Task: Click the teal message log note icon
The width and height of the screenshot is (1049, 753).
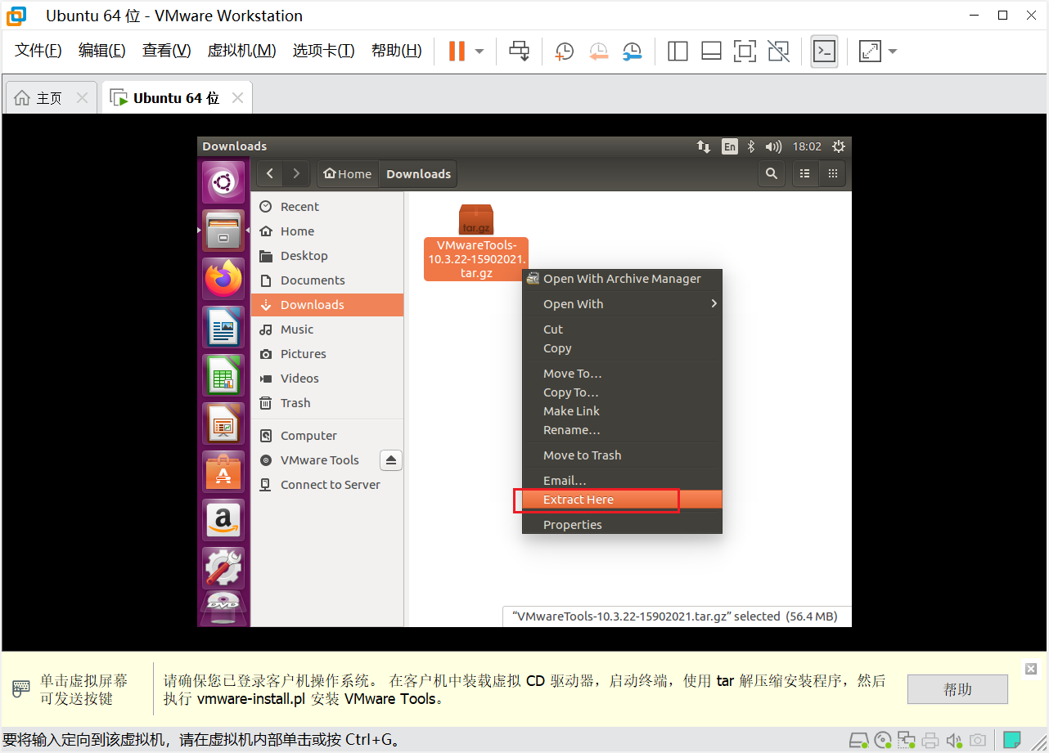Action: pyautogui.click(x=1012, y=741)
